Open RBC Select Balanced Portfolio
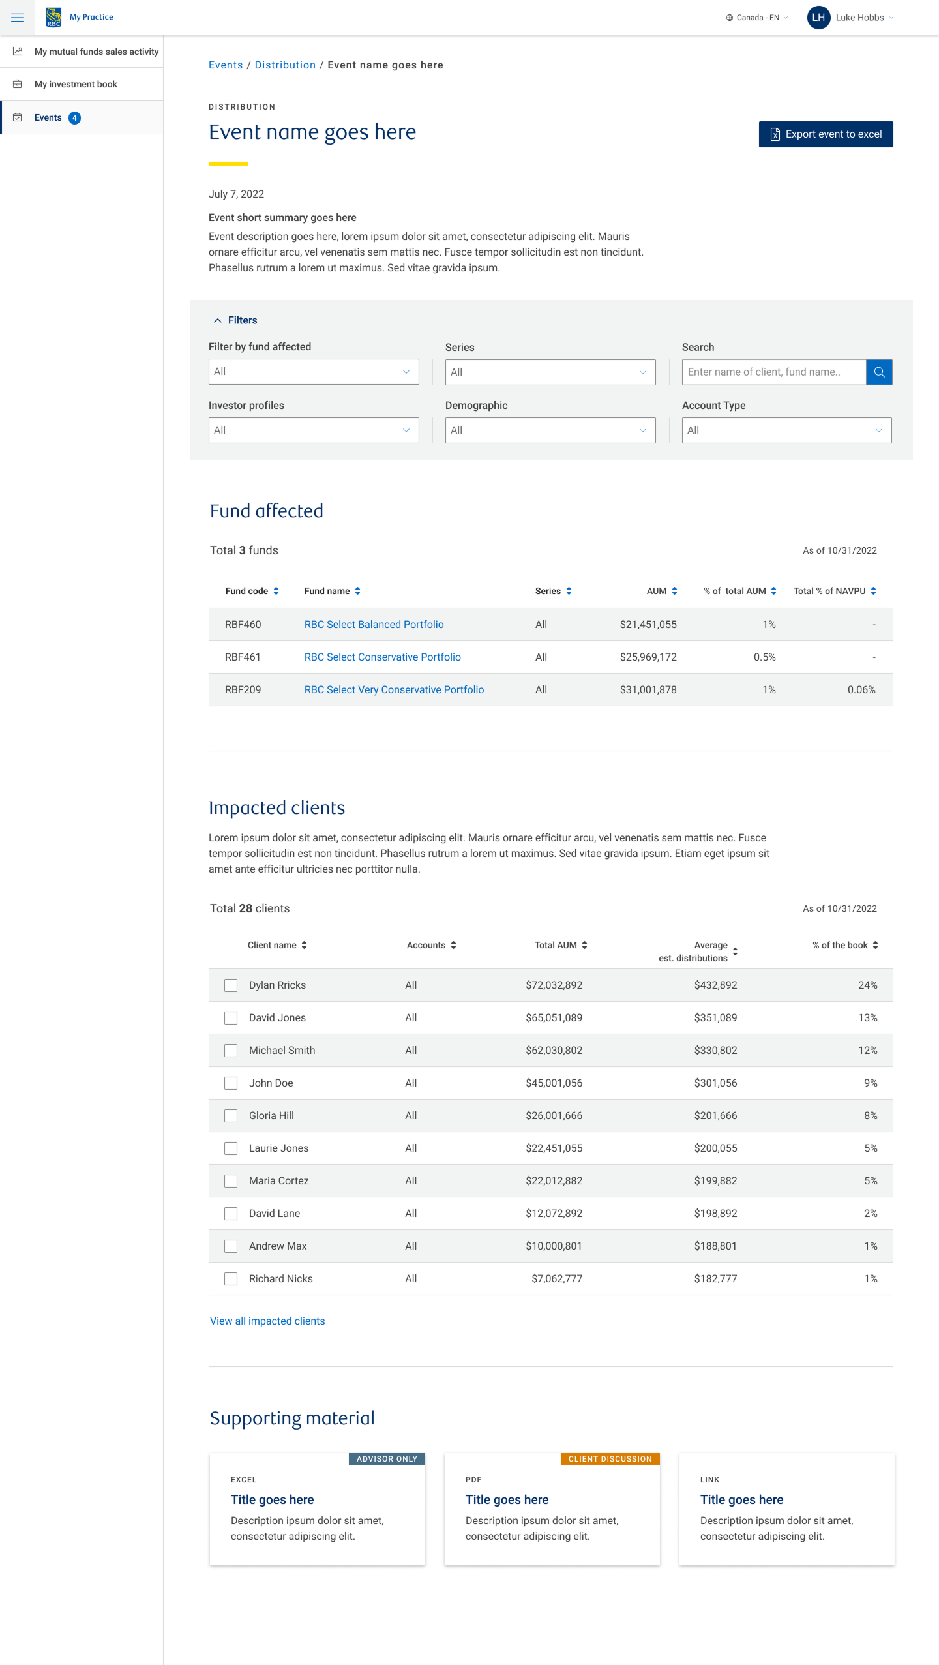This screenshot has height=1665, width=939. pyautogui.click(x=374, y=625)
